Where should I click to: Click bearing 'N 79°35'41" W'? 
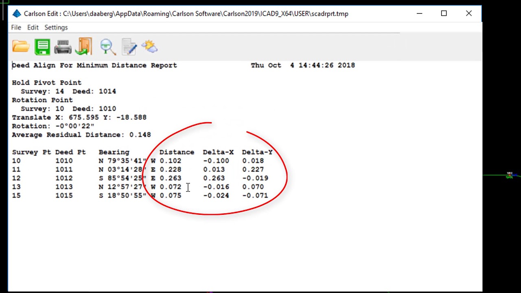127,161
